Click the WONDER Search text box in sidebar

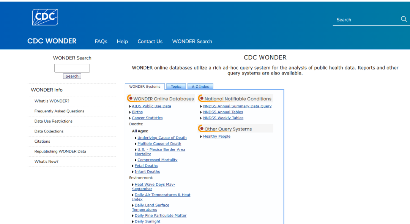[x=72, y=68]
